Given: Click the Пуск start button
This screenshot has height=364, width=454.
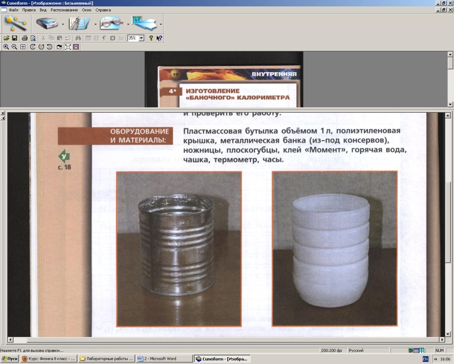Looking at the screenshot, I should [x=10, y=359].
